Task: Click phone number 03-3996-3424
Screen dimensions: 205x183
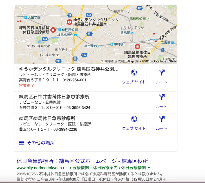Action: 78,108
